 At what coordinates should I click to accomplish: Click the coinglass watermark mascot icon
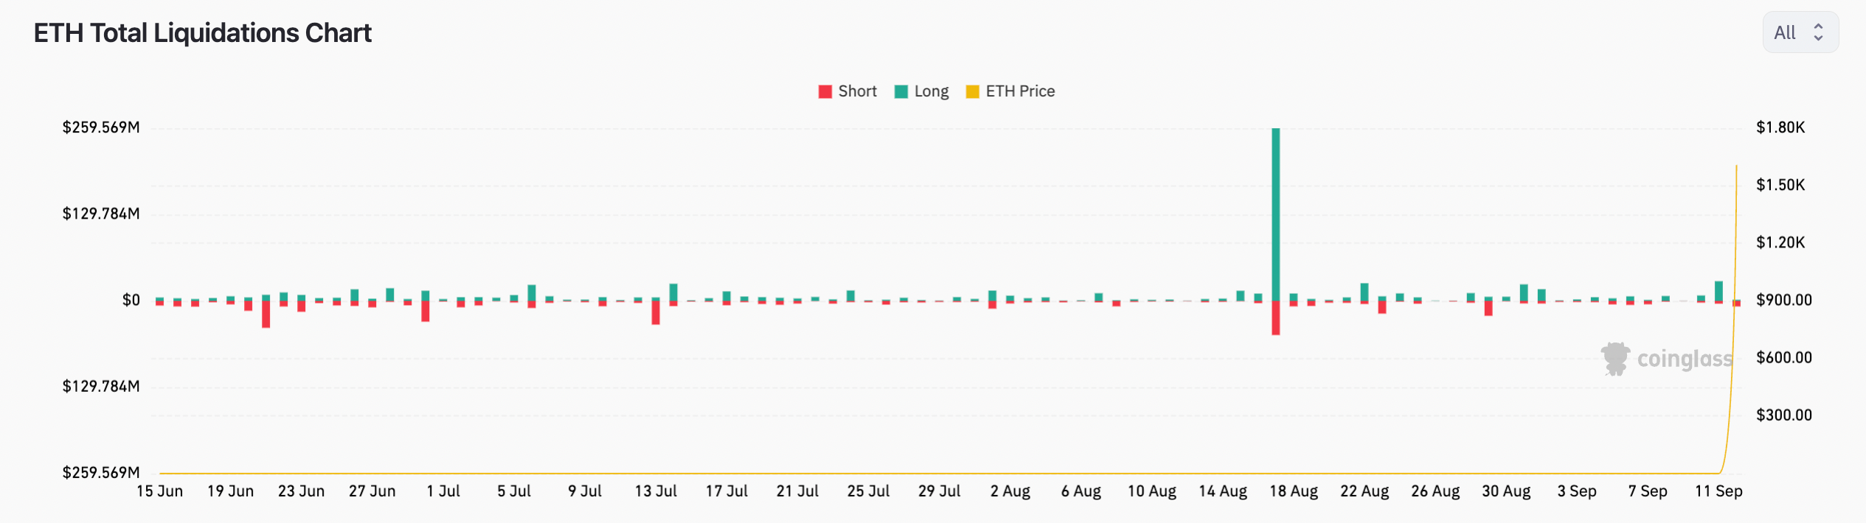1614,359
